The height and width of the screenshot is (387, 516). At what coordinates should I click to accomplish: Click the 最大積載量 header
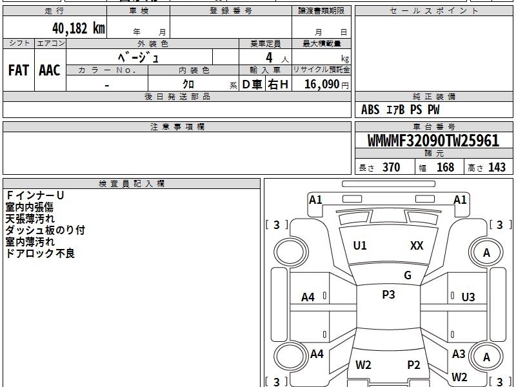pyautogui.click(x=321, y=43)
